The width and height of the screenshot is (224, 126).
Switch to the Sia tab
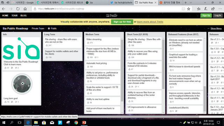97,2
